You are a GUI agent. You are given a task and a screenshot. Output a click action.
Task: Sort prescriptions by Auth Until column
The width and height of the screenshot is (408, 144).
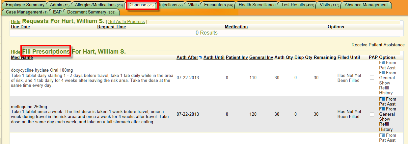tap(214, 58)
